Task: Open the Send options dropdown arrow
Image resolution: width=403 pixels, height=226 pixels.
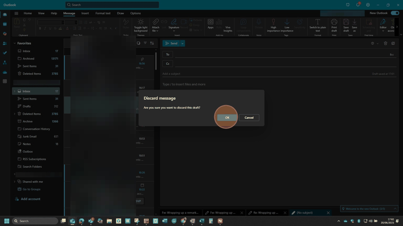Action: click(183, 43)
